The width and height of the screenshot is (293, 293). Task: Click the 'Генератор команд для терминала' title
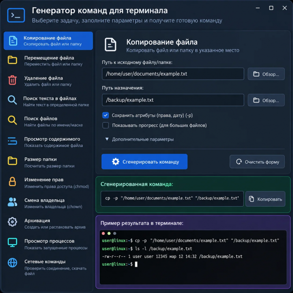tap(100, 11)
